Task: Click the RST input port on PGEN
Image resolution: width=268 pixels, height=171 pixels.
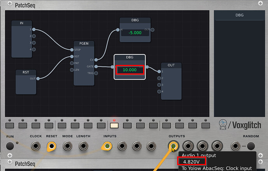Action: (x=72, y=56)
